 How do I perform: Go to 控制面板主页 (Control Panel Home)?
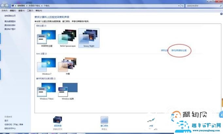click(9, 16)
